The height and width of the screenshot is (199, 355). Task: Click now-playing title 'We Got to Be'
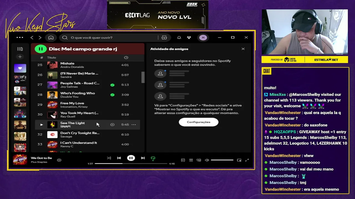pos(41,158)
